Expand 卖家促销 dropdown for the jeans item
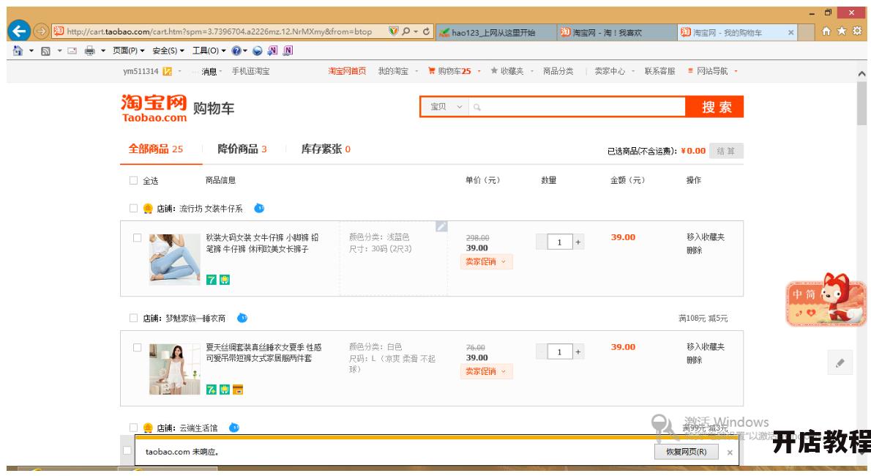 click(486, 262)
